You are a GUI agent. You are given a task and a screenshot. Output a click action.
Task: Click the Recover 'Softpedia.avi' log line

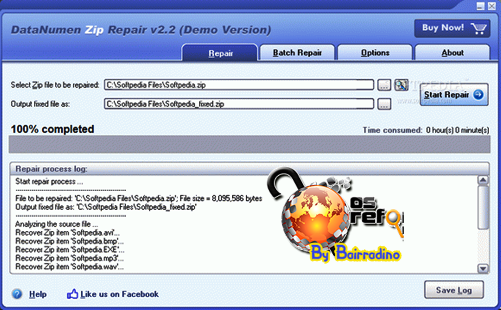tap(68, 232)
